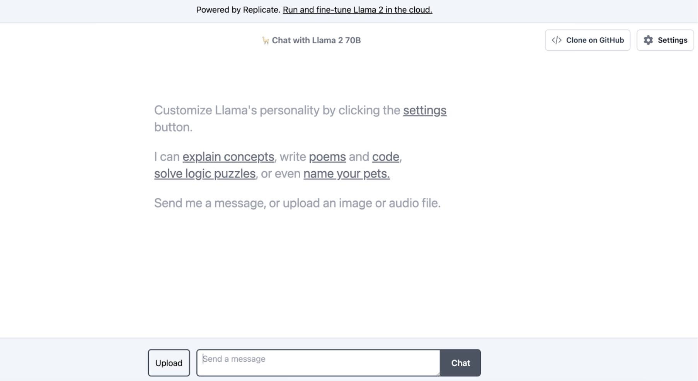Click the Clone on GitHub label
698x381 pixels.
tap(595, 40)
